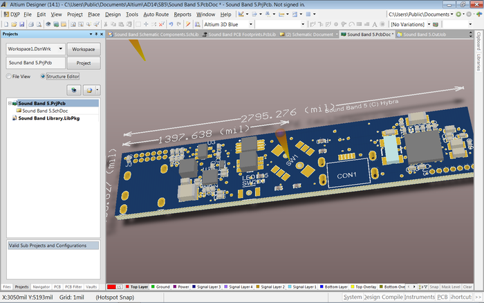Click the Place String 'A' icon
484x303 pixels.
(375, 24)
